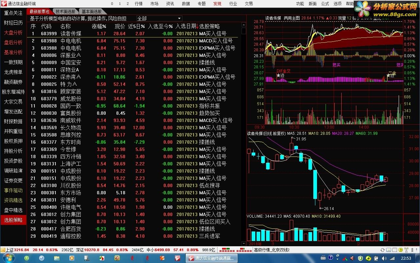
Task: Sort by 涨幅% column header
Action: [99, 26]
